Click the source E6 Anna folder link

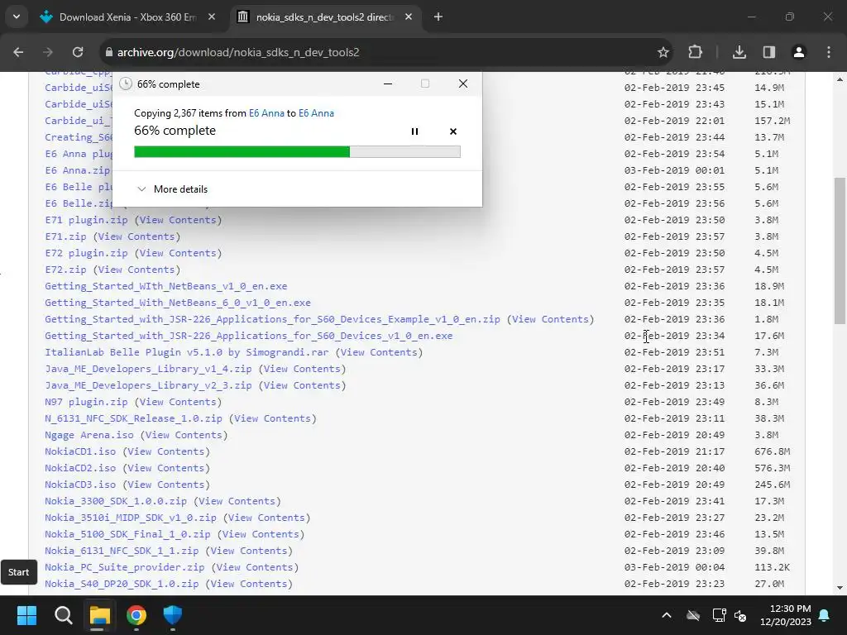(266, 112)
